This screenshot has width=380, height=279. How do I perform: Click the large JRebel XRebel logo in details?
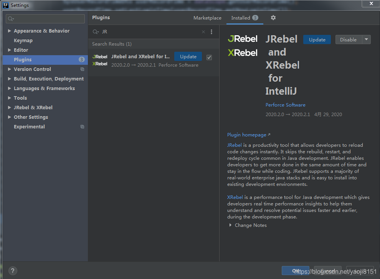[x=243, y=46]
